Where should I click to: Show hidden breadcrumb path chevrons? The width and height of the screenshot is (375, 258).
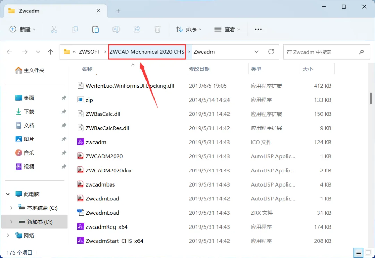click(74, 52)
